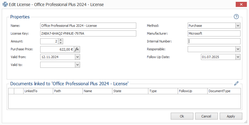
Task: Click the Purchase Price label
Action: 22,49
